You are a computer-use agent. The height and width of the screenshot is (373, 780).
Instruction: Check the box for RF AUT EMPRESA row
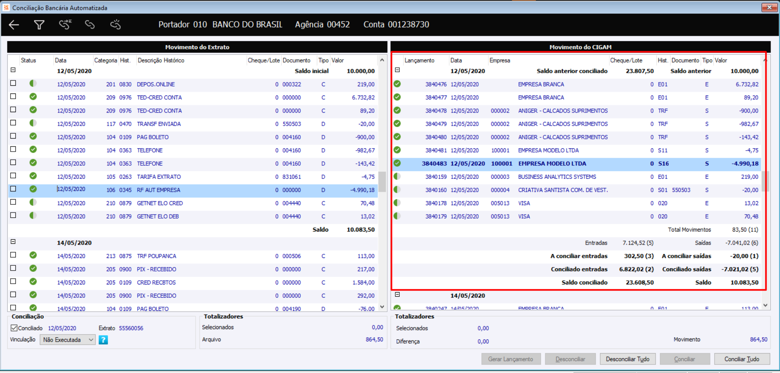13,189
